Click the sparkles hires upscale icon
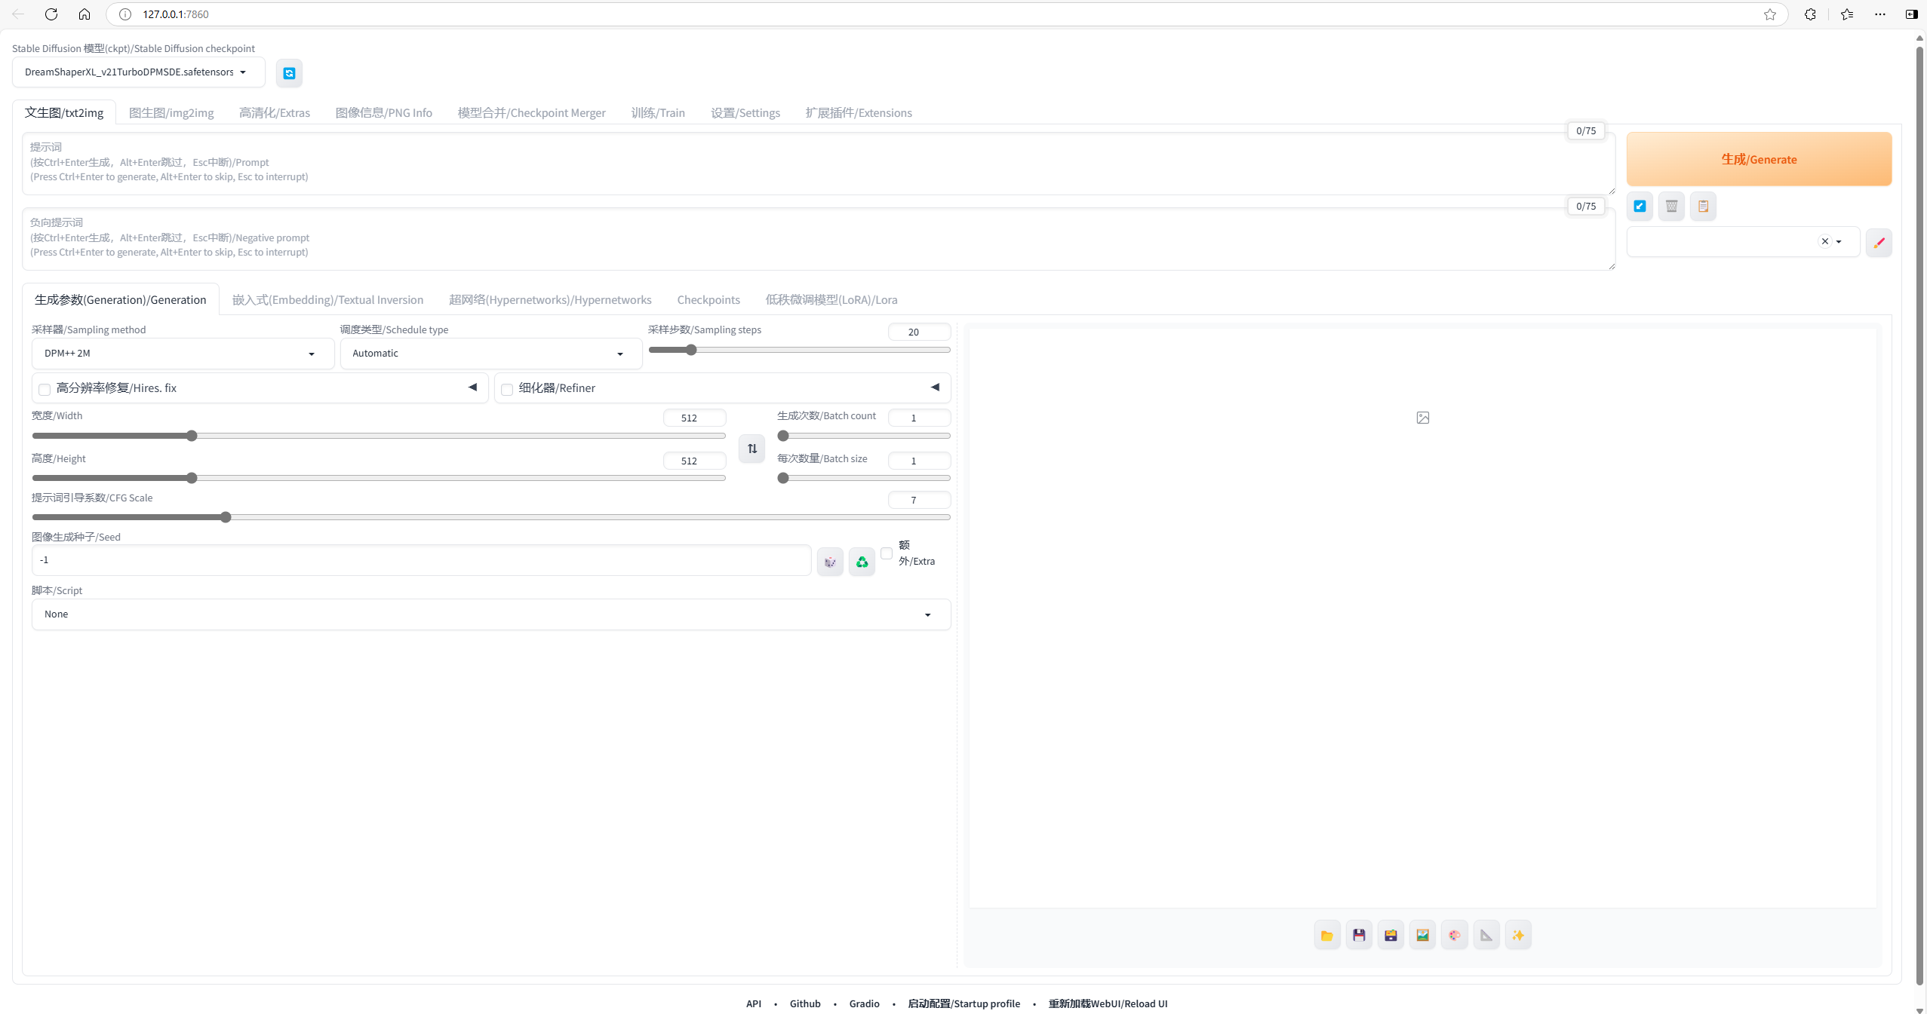1927x1014 pixels. 1518,936
